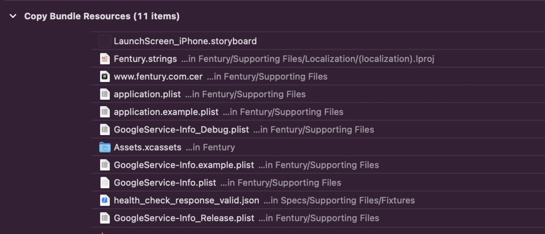545x234 pixels.
Task: Click the Assets.xcassets folder icon
Action: click(x=105, y=147)
